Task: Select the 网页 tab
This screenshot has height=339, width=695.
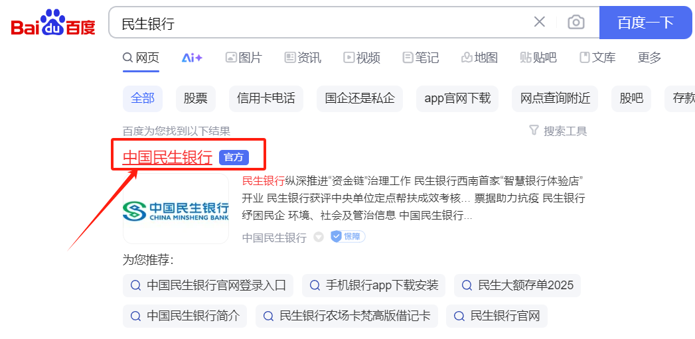Action: pyautogui.click(x=141, y=58)
